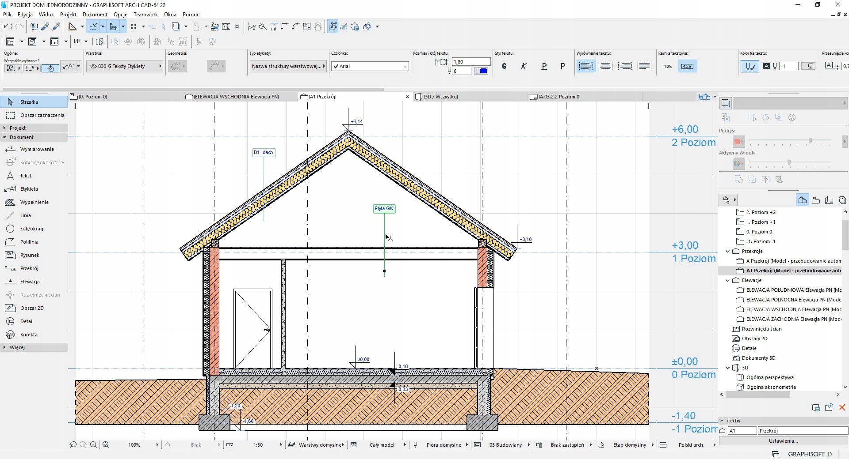Enable the text frame option
The image size is (849, 459).
click(x=687, y=66)
